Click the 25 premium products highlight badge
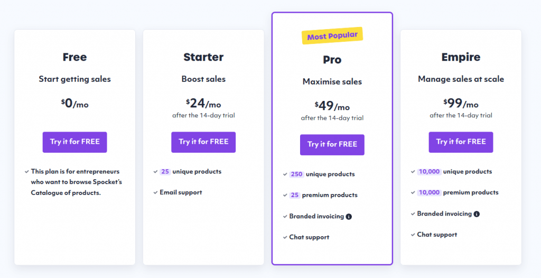The width and height of the screenshot is (541, 278). (x=295, y=195)
